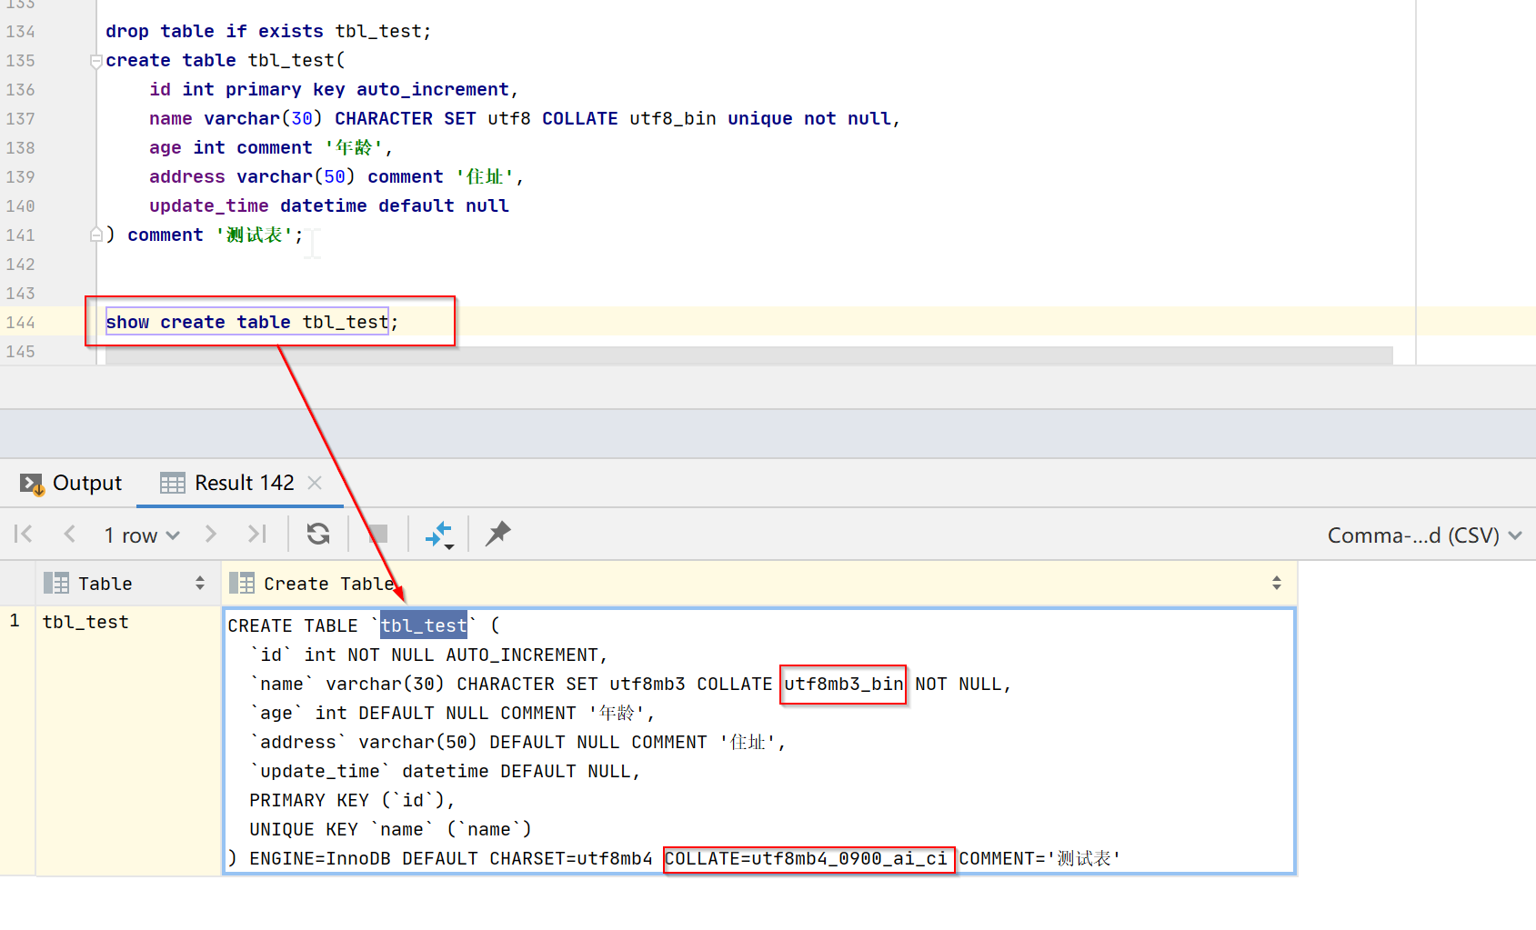Click 'UNIQUE KEY `name`' line in result
Viewport: 1536px width, 930px height.
[390, 830]
